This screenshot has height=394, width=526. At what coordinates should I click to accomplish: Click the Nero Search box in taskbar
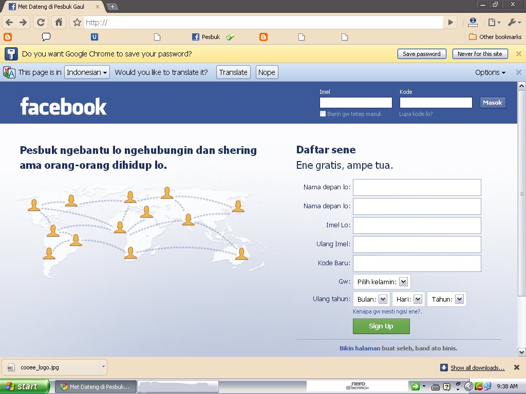point(357,386)
